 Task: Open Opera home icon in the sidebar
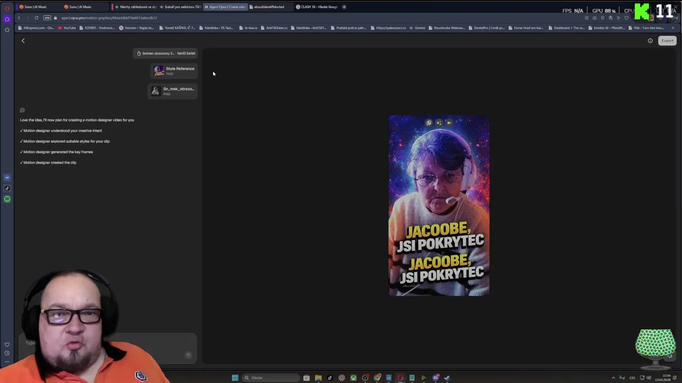click(7, 19)
